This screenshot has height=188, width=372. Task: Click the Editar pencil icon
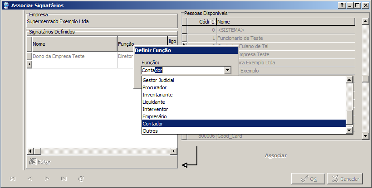32,162
